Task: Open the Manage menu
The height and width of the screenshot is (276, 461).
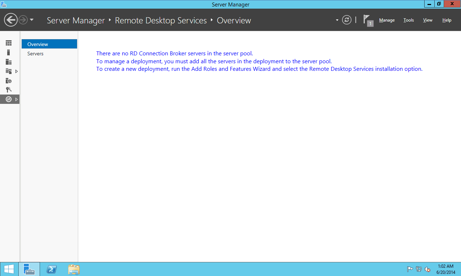Action: coord(387,20)
